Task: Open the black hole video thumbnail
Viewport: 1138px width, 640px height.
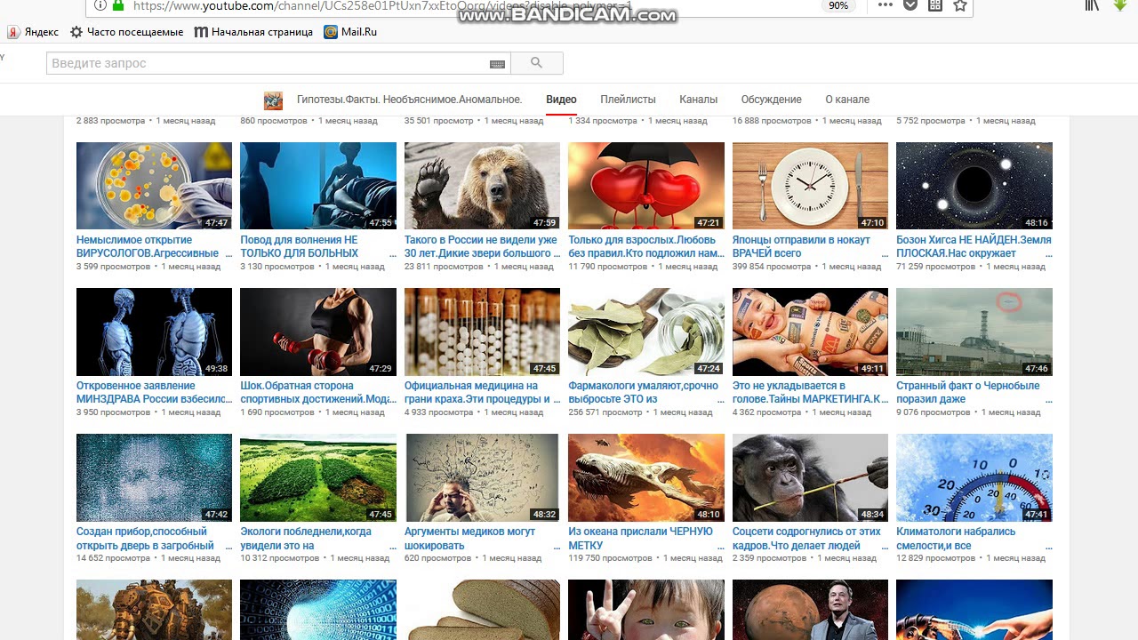Action: click(974, 186)
